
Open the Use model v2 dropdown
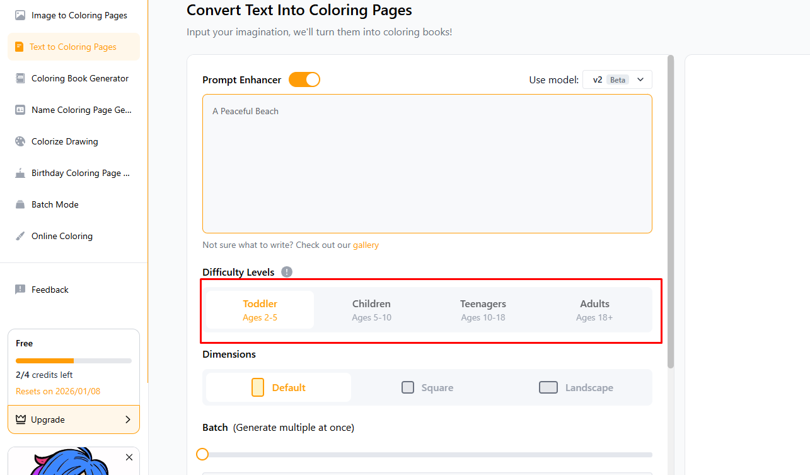pyautogui.click(x=617, y=79)
